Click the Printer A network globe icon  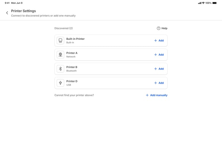coord(60,55)
